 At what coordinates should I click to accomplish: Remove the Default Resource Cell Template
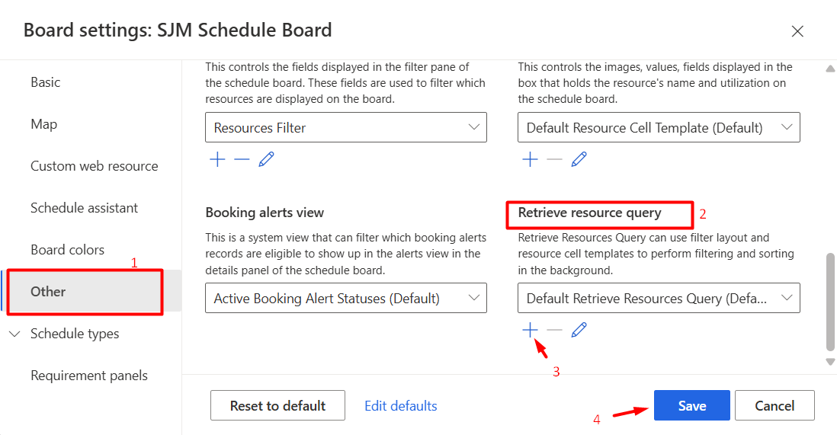tap(555, 159)
